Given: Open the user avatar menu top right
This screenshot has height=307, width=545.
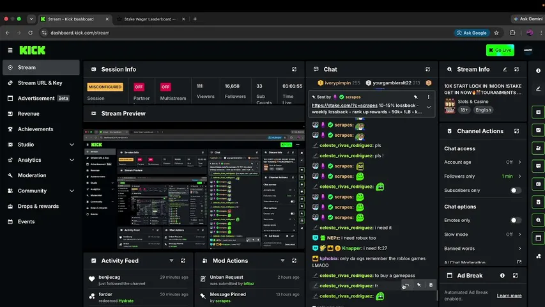Looking at the screenshot, I should [x=528, y=50].
